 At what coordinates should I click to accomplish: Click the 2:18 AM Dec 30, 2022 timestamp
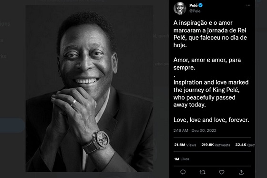point(195,131)
